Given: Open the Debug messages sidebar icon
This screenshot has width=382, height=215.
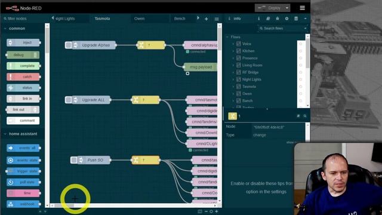Looking at the screenshot, I should pyautogui.click(x=277, y=19).
